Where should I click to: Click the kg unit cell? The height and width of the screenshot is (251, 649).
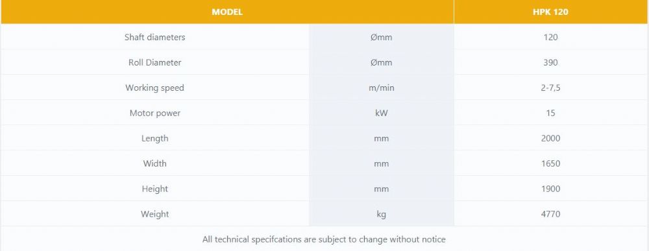381,214
